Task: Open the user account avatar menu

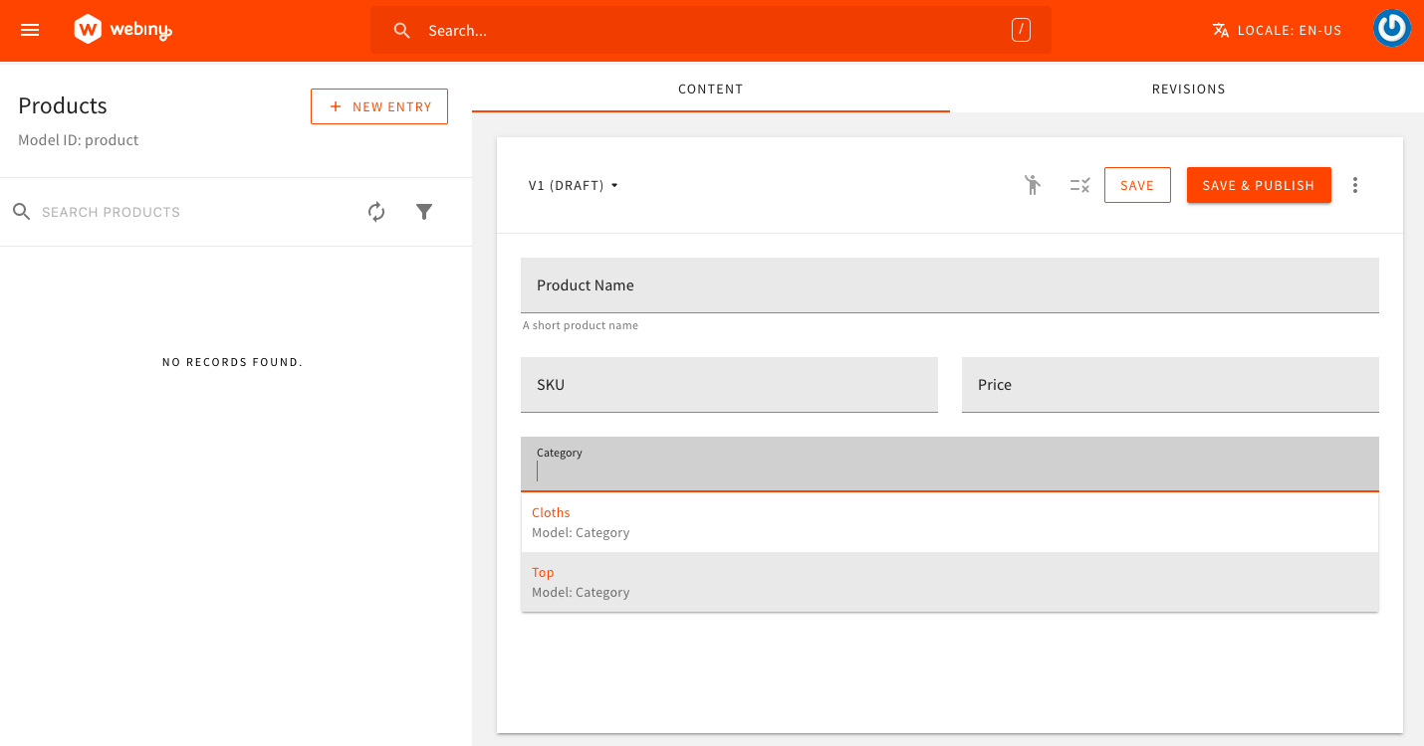Action: tap(1391, 29)
